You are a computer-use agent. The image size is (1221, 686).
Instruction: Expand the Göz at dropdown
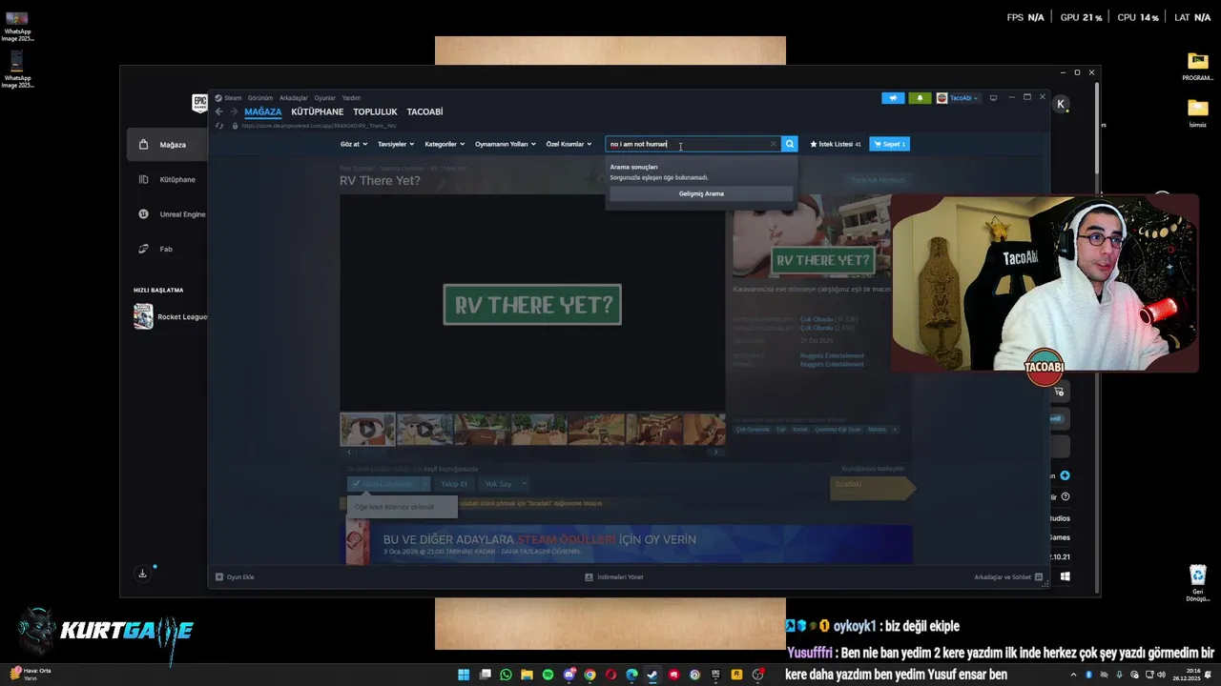click(x=353, y=144)
